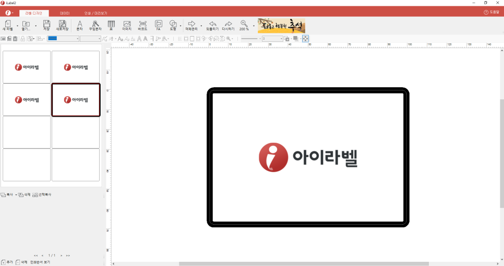This screenshot has height=266, width=504.
Task: Click the align objects icon
Action: coord(41,39)
